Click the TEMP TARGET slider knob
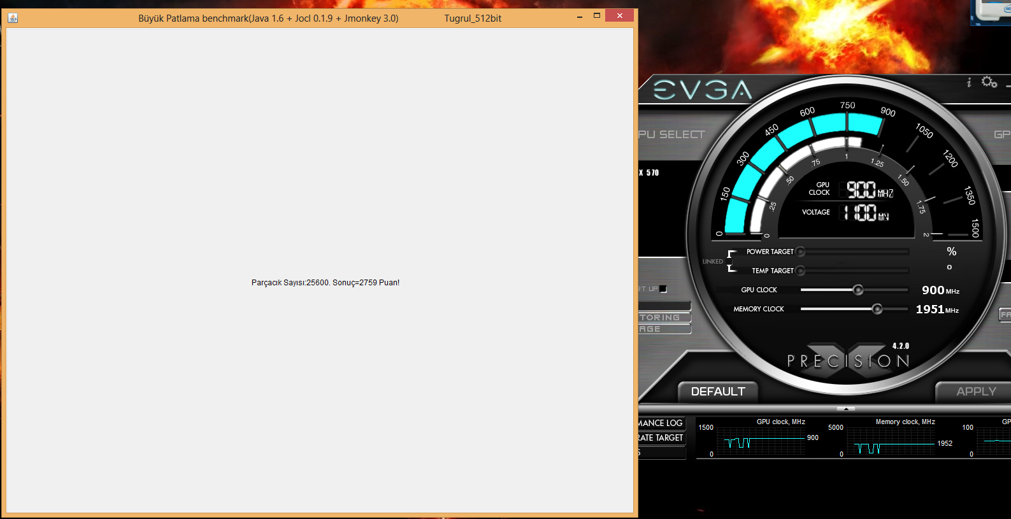Screen dimensions: 1011x519 (800, 271)
